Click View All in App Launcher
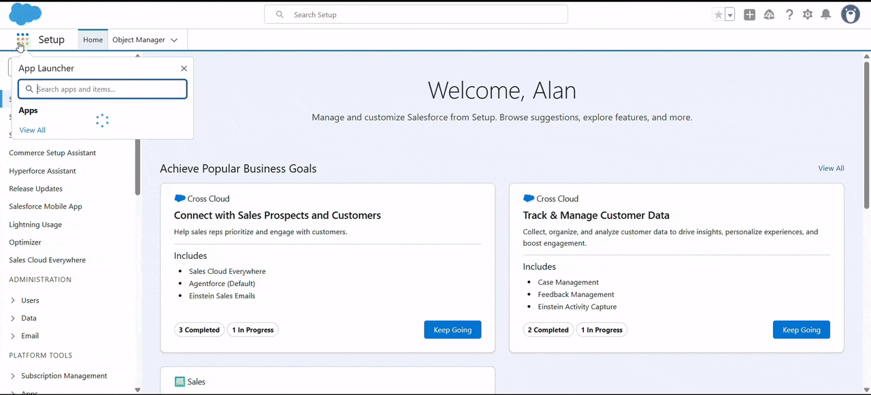This screenshot has width=871, height=395. (33, 130)
